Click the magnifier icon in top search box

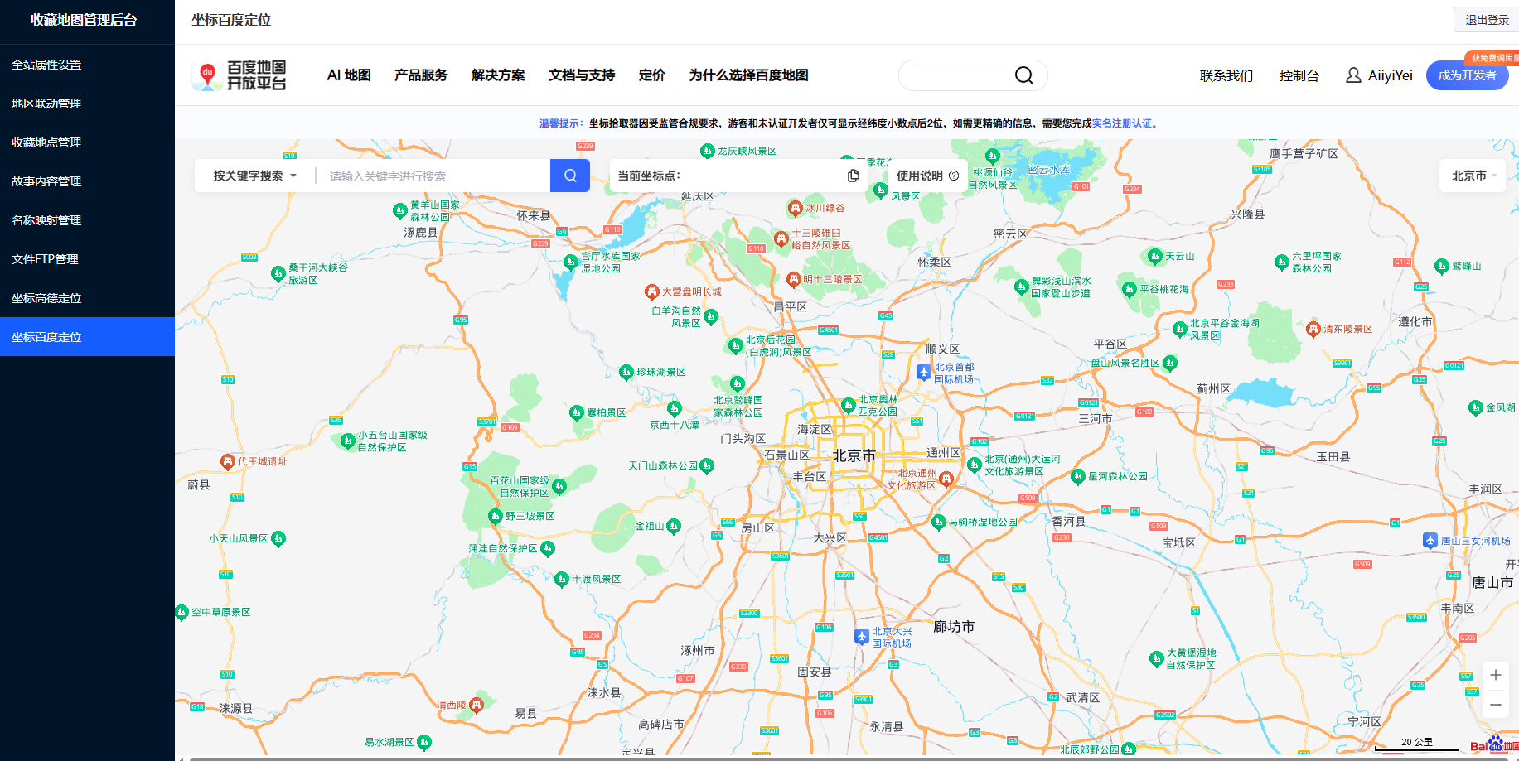[x=1024, y=75]
